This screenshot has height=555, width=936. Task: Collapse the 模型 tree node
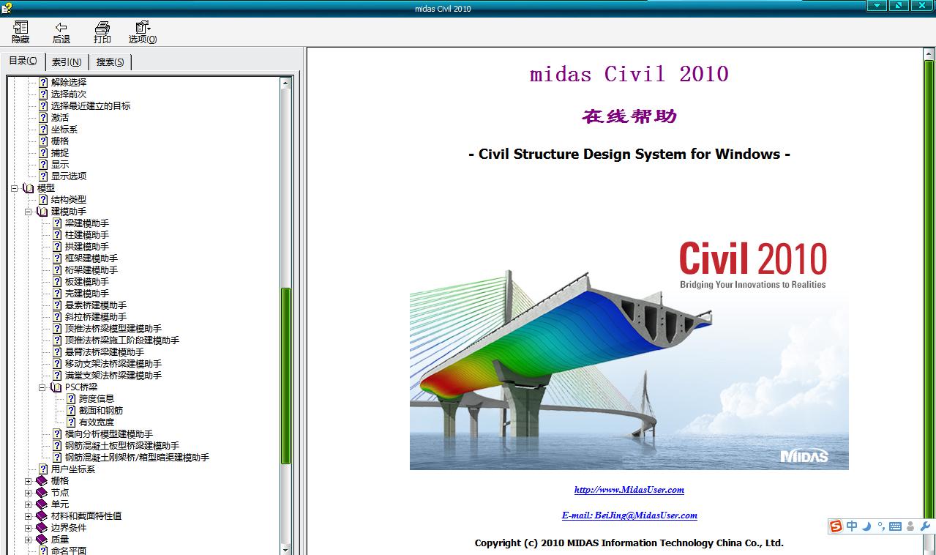click(15, 188)
